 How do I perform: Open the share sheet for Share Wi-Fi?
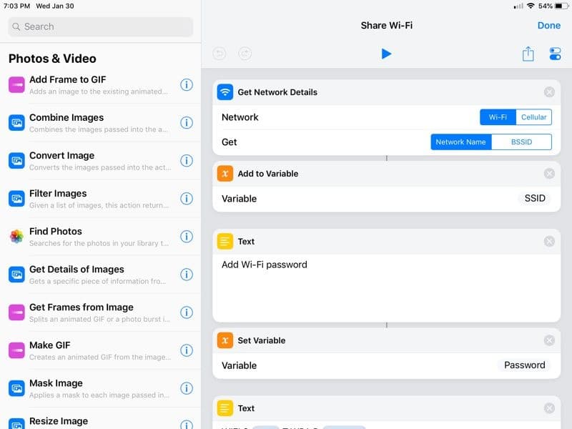[x=528, y=53]
